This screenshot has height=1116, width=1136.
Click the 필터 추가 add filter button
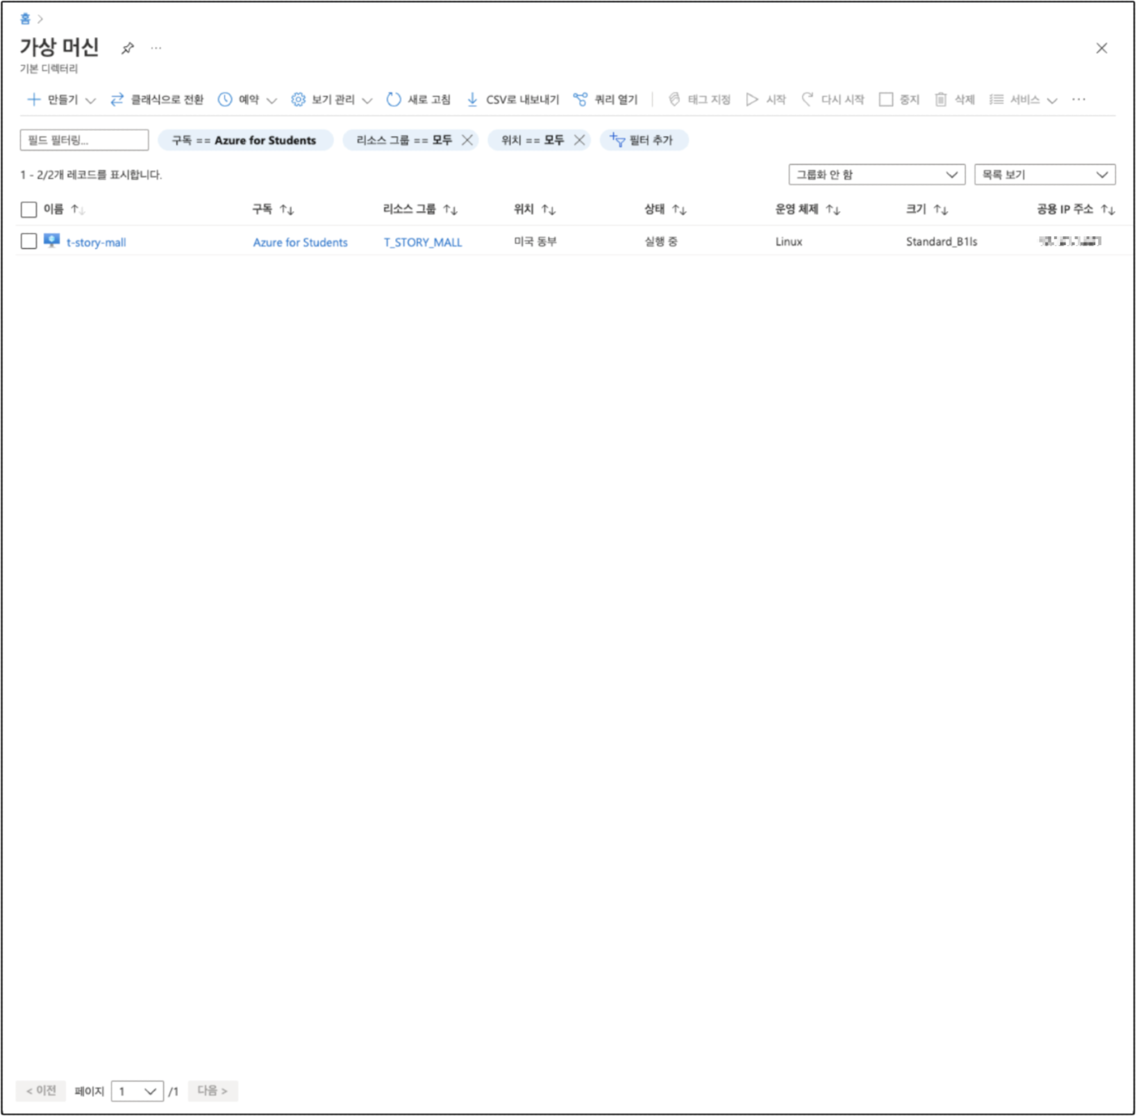[643, 140]
